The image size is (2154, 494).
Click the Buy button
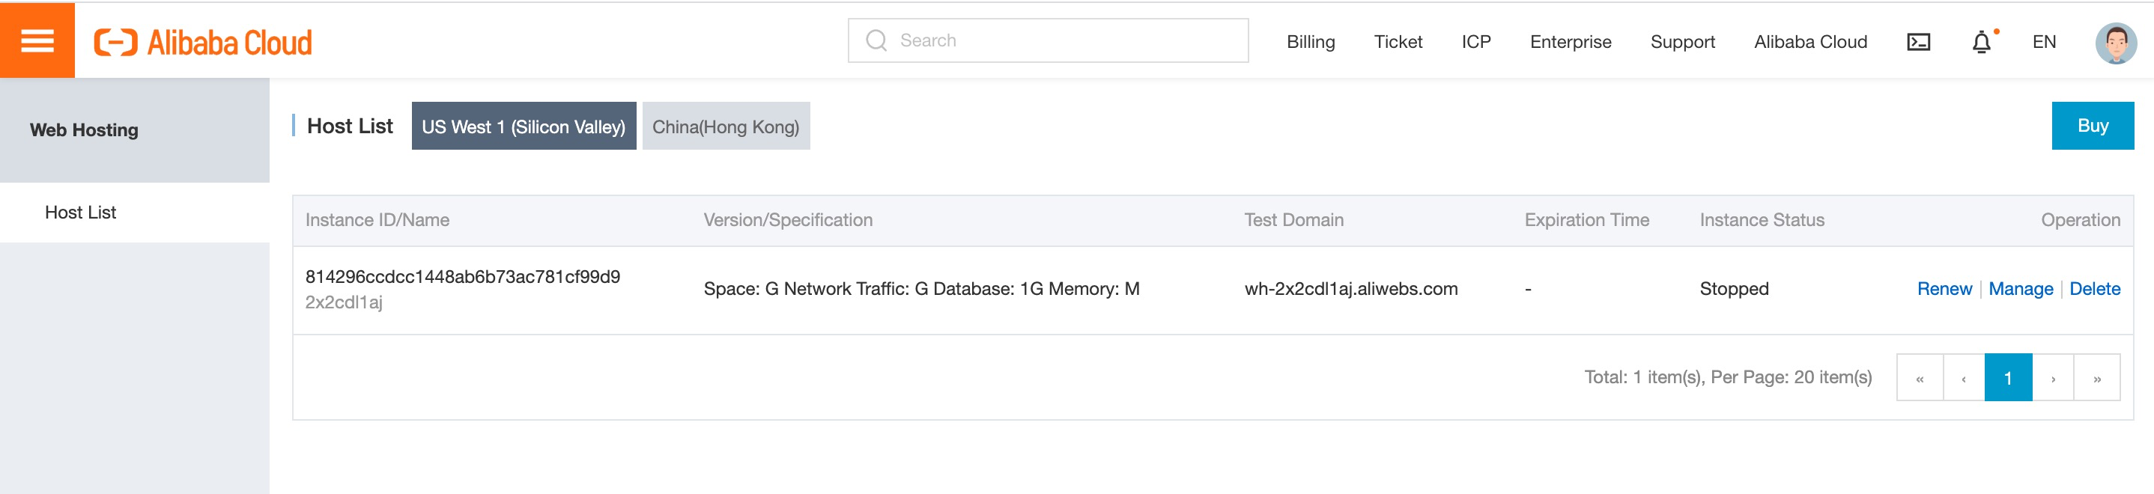tap(2092, 126)
